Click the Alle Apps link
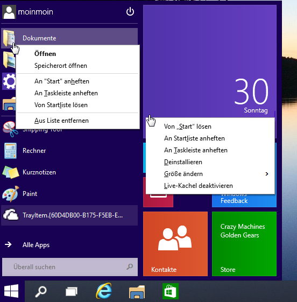297x302 pixels. tap(36, 245)
